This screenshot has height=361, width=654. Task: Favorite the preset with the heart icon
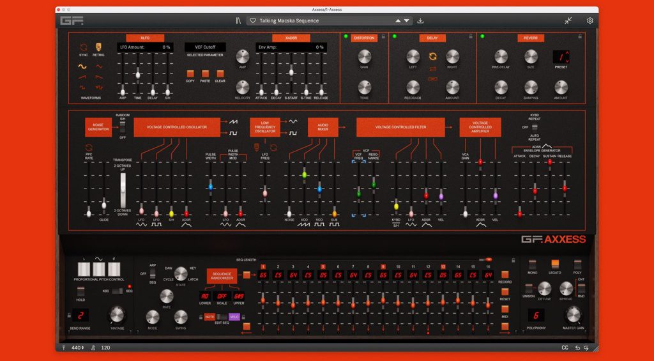click(252, 20)
